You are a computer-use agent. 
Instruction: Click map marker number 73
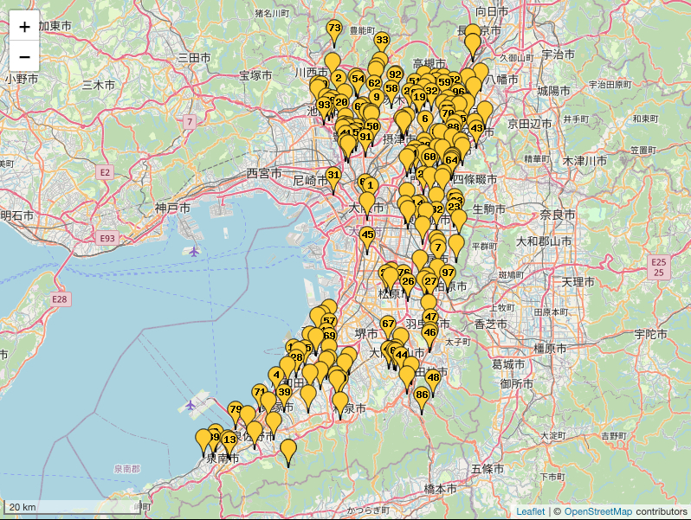coord(334,30)
